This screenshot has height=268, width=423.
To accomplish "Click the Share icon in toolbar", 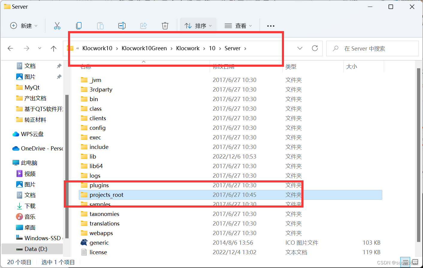I will [143, 26].
